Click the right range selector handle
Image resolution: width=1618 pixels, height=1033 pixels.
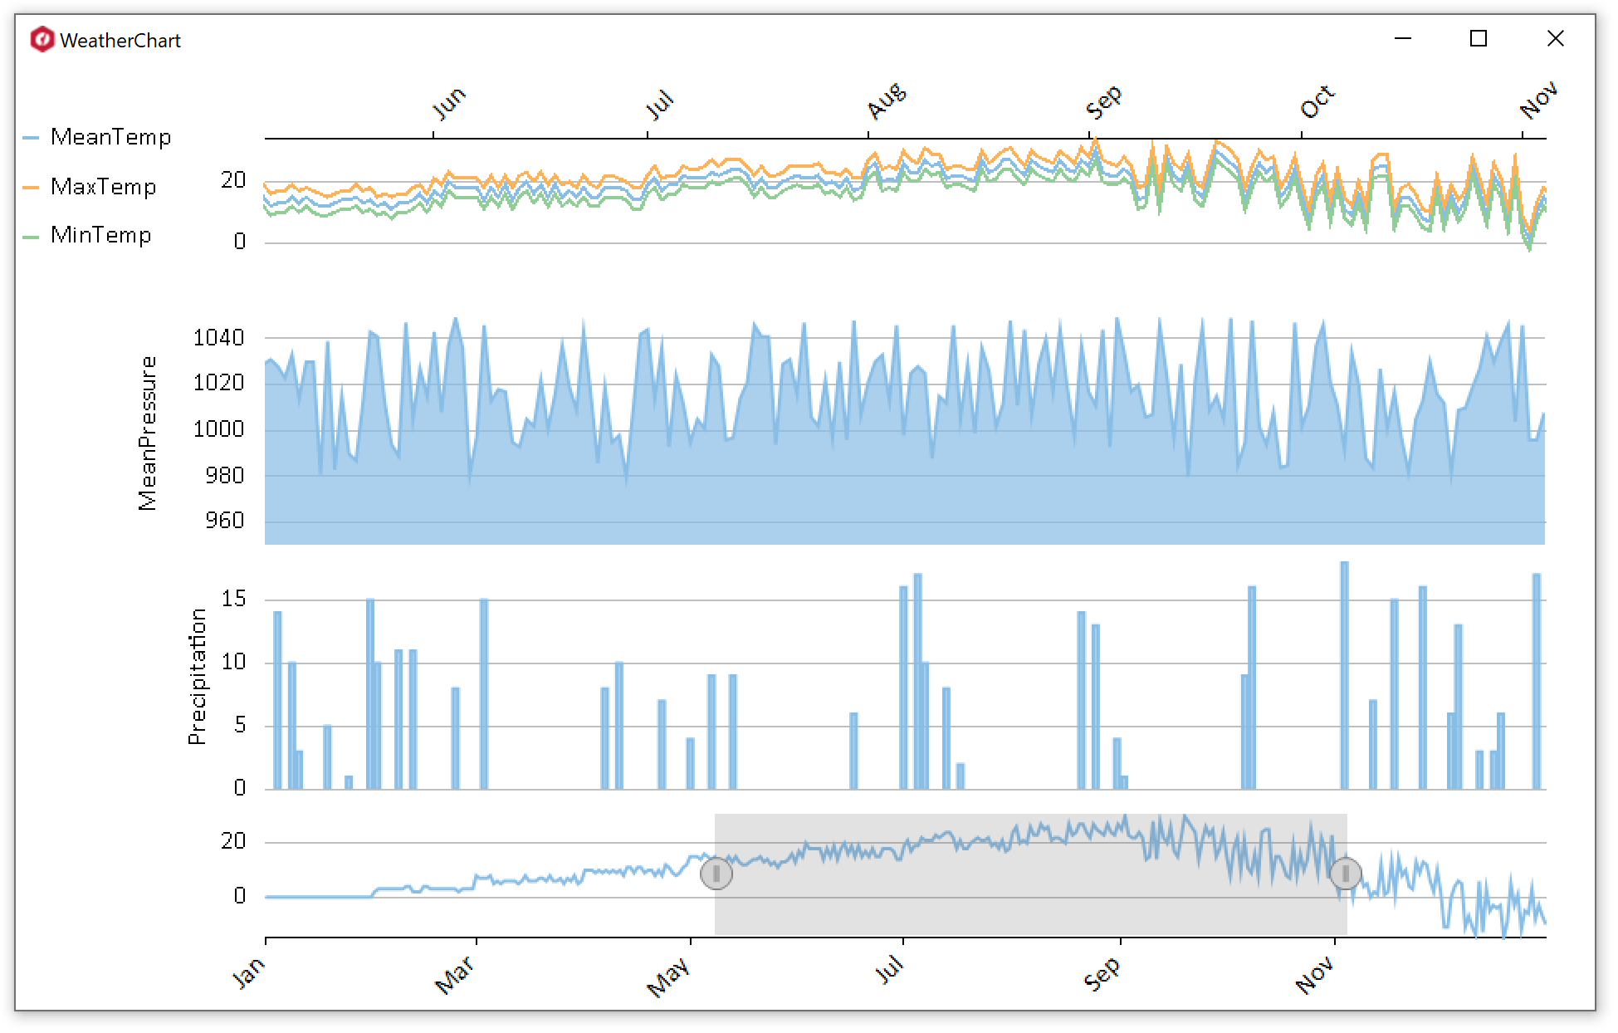pos(1345,874)
